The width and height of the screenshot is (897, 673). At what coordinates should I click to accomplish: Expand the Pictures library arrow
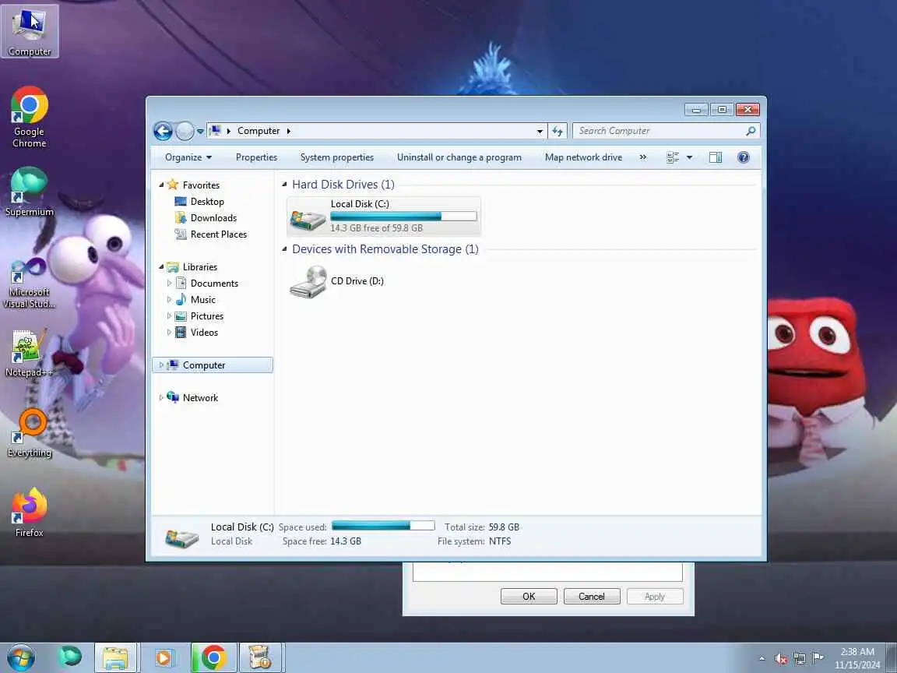(x=169, y=316)
